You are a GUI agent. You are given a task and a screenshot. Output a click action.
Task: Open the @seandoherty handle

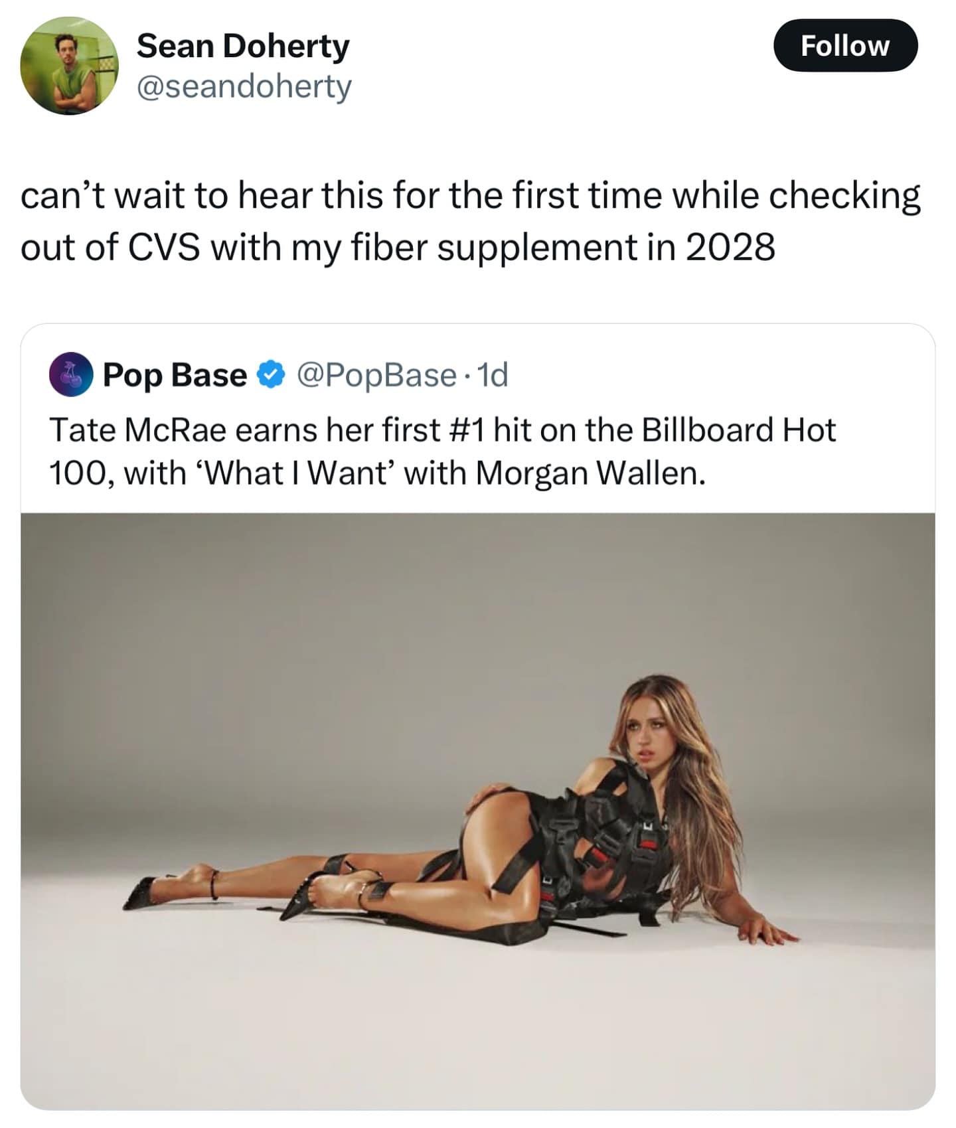click(244, 86)
